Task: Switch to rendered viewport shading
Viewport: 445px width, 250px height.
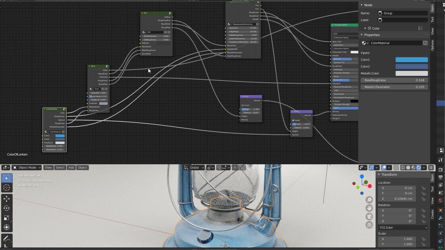Action: (x=419, y=168)
